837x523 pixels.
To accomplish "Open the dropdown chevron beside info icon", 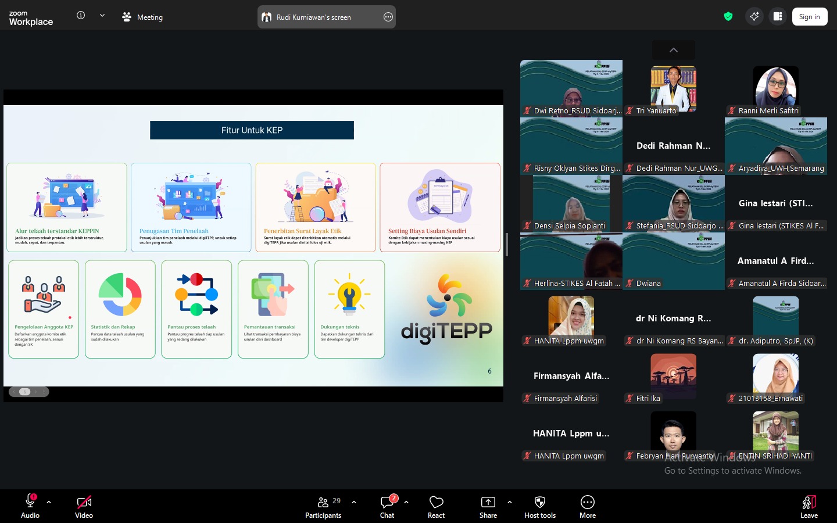I will click(x=102, y=16).
